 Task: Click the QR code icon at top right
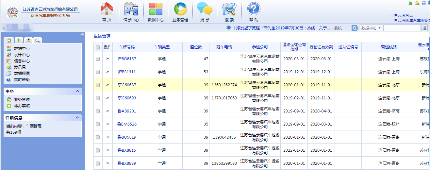424,3
